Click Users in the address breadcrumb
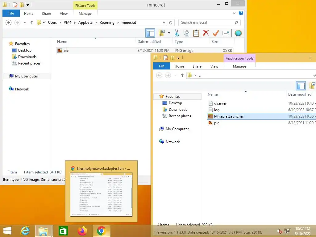 [52, 23]
